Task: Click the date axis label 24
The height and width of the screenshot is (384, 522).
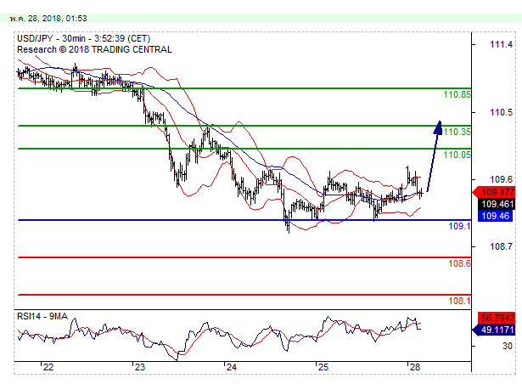Action: 232,367
